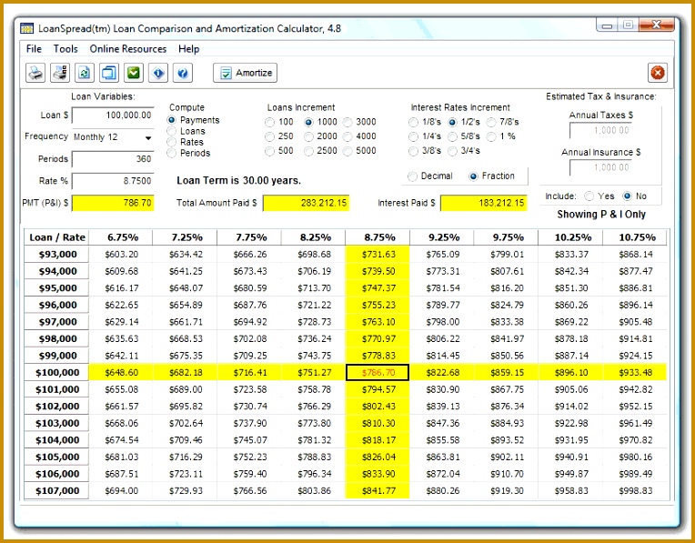Click the 6.75% column header
This screenshot has height=543, width=695.
[x=121, y=237]
